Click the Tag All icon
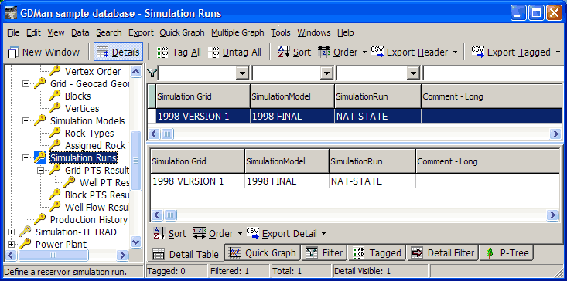The width and height of the screenshot is (567, 281). tap(162, 52)
